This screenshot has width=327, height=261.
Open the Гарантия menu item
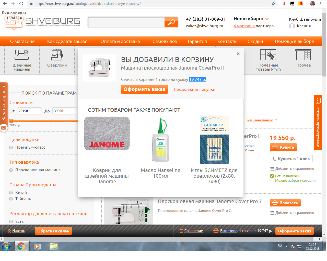197,41
